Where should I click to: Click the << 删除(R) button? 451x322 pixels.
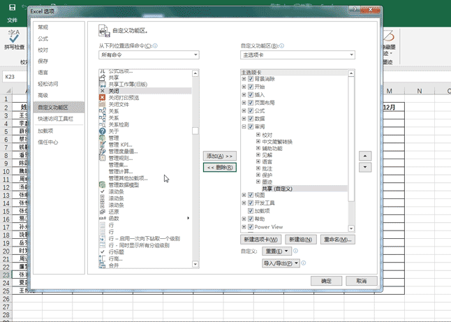click(220, 168)
